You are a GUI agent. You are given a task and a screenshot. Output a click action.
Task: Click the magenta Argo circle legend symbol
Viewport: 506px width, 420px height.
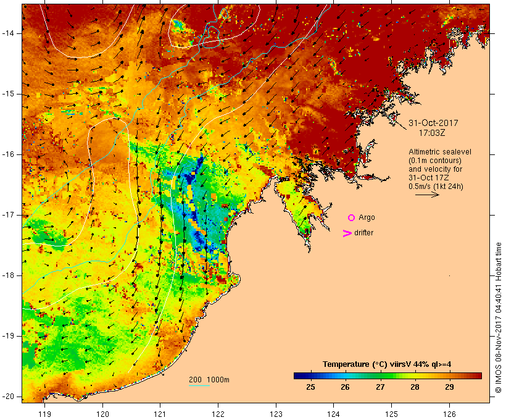pyautogui.click(x=352, y=218)
